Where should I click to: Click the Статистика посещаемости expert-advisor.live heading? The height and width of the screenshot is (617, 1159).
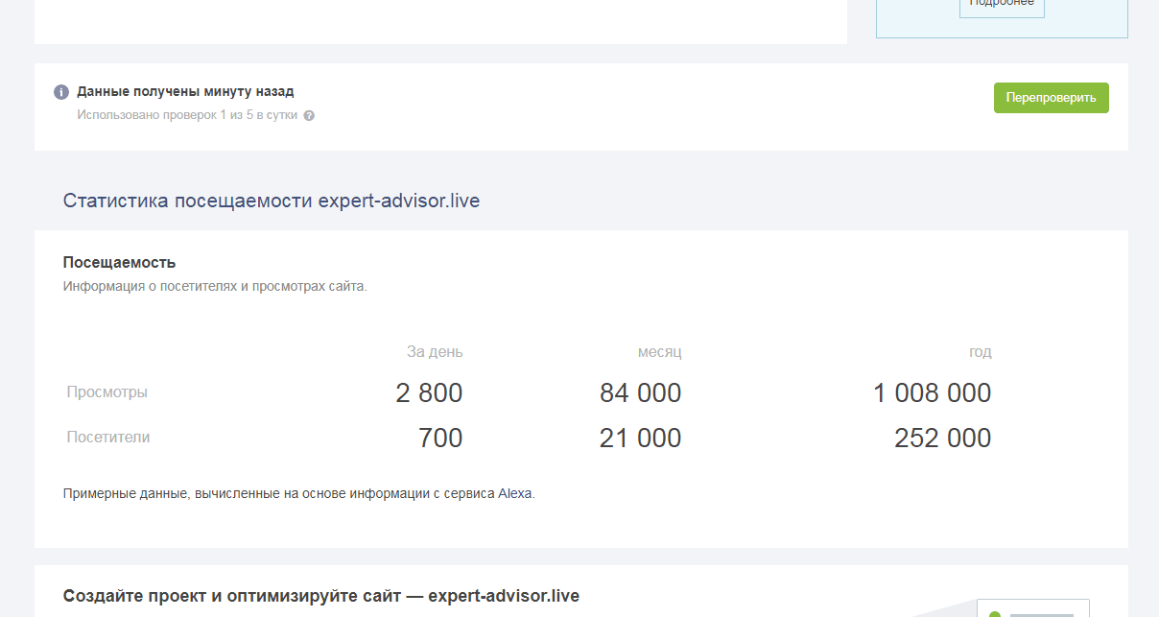272,201
